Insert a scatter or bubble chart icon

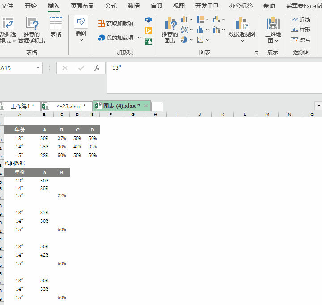pos(200,40)
